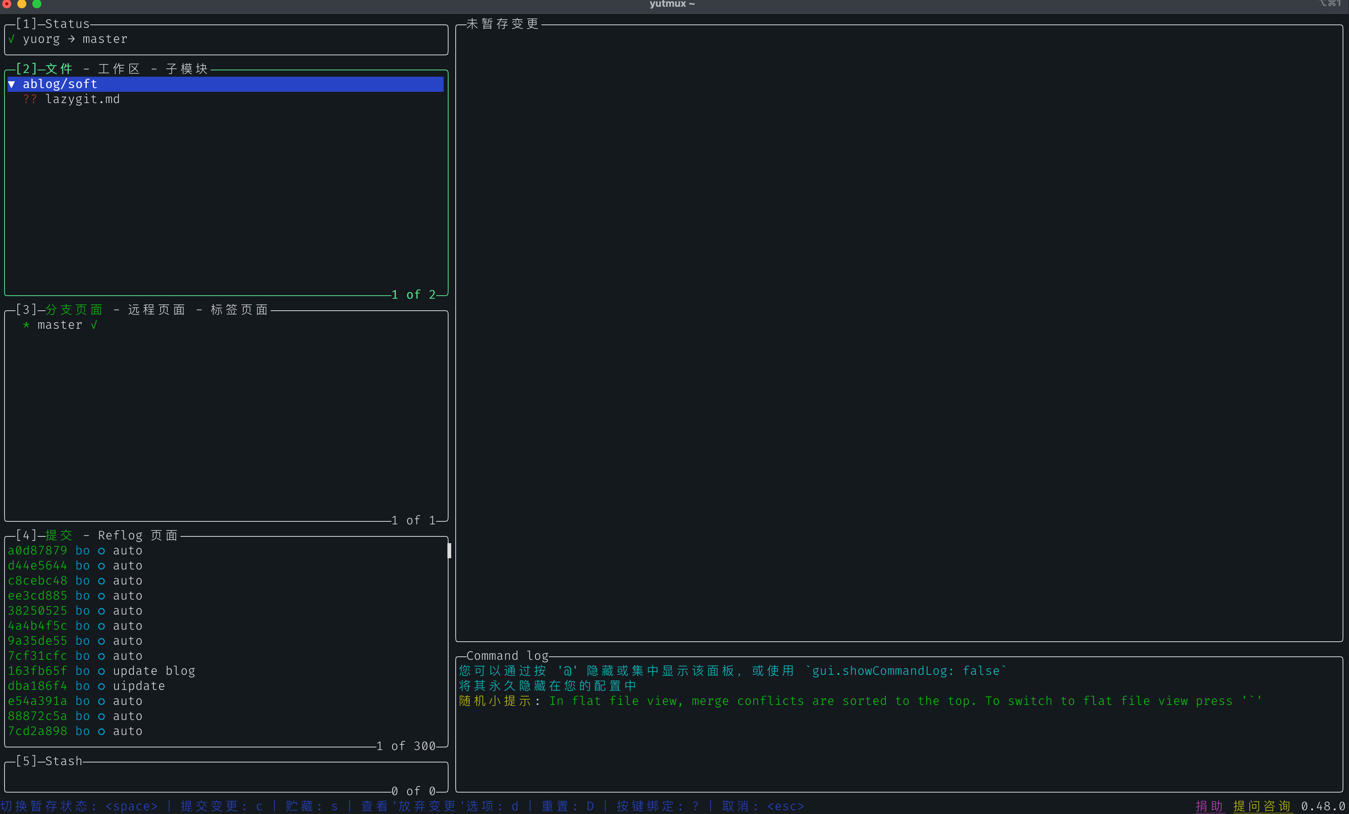
Task: Select commit c8cebc48
Action: (x=226, y=581)
